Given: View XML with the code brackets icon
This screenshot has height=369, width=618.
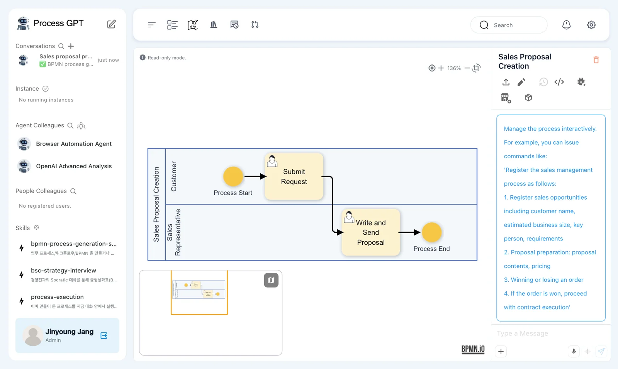Looking at the screenshot, I should 559,82.
